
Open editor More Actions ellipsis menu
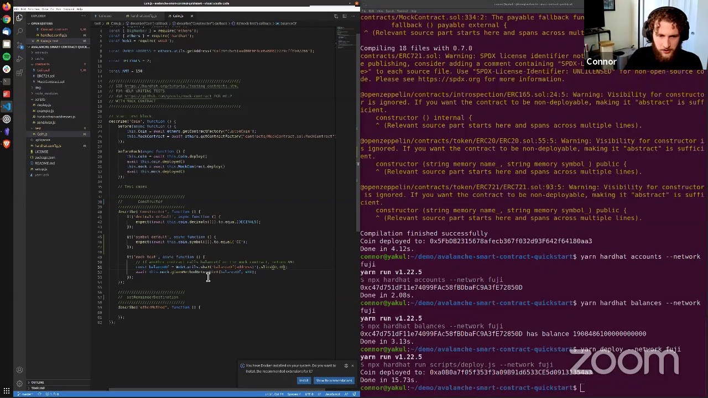pos(352,16)
